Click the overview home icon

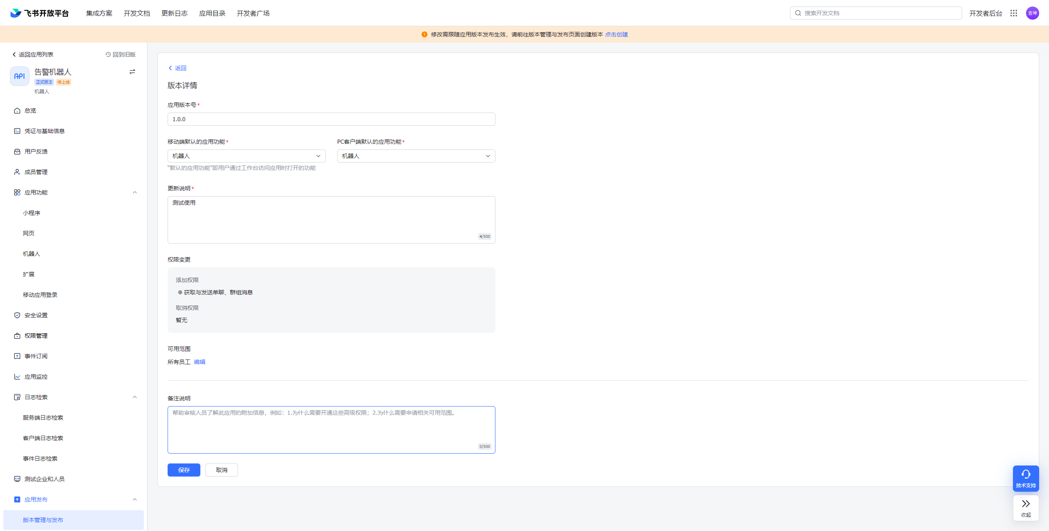click(x=17, y=111)
